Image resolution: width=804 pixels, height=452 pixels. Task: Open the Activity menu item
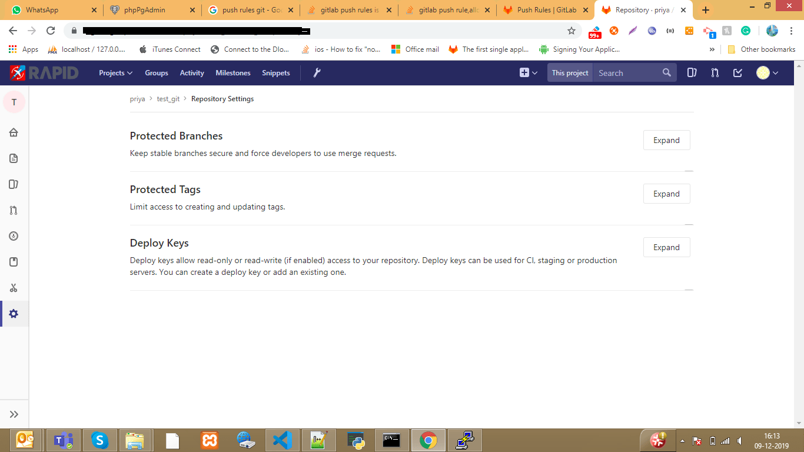tap(192, 72)
